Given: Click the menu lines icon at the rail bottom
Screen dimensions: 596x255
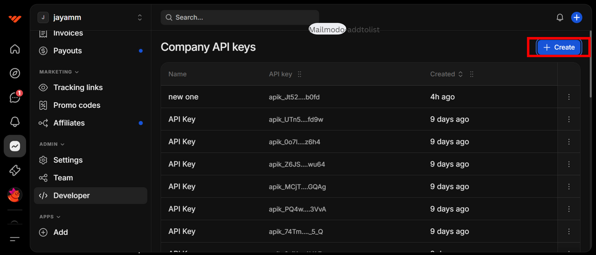Looking at the screenshot, I should click(x=15, y=239).
